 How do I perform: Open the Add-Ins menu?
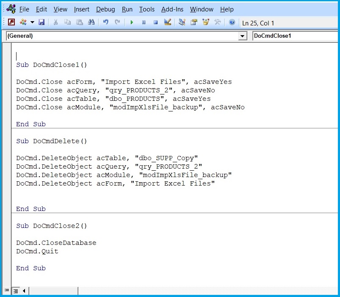(x=172, y=9)
